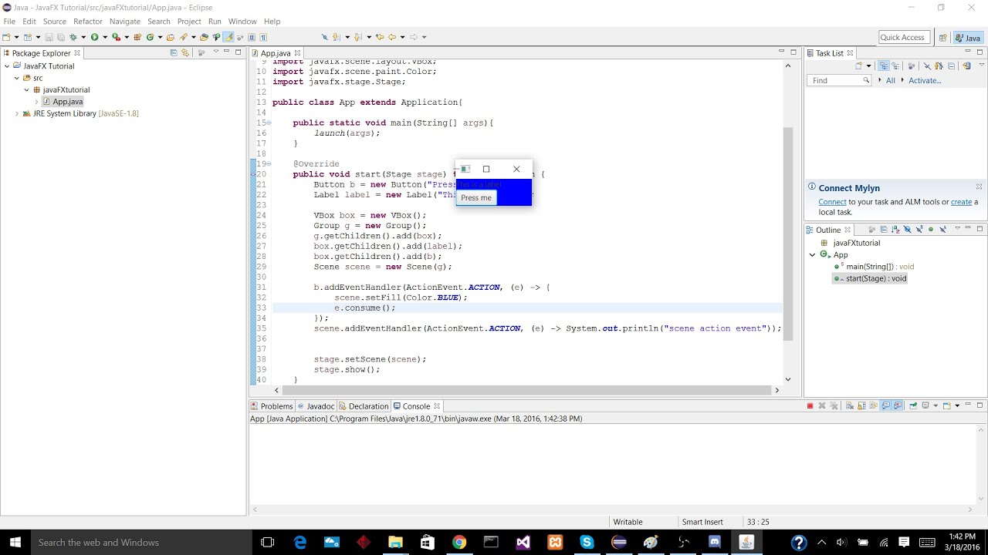Screen dimensions: 988x555
Task: Click the New file wizard toolbar icon
Action: [6, 37]
